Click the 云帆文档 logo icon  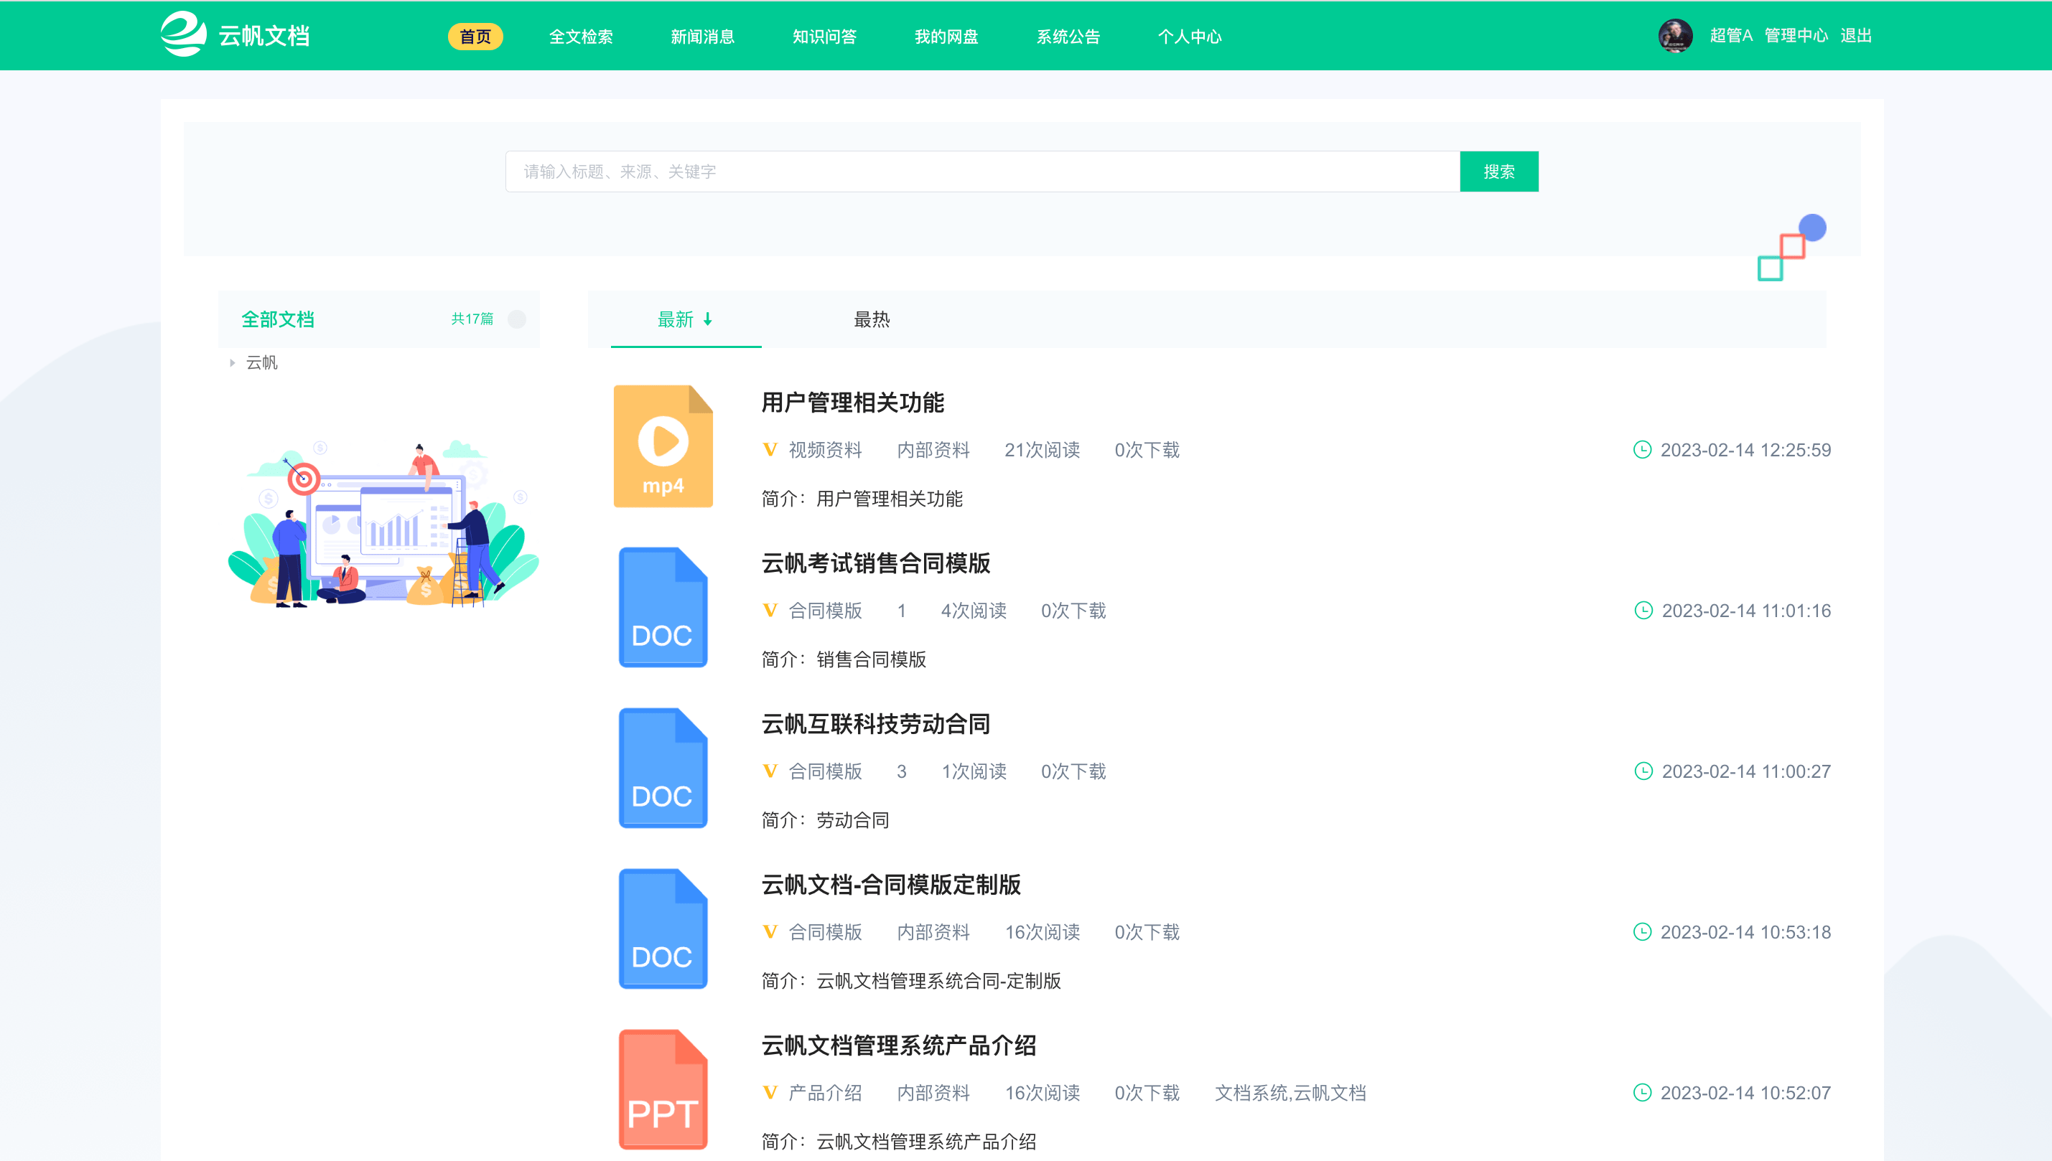click(184, 34)
